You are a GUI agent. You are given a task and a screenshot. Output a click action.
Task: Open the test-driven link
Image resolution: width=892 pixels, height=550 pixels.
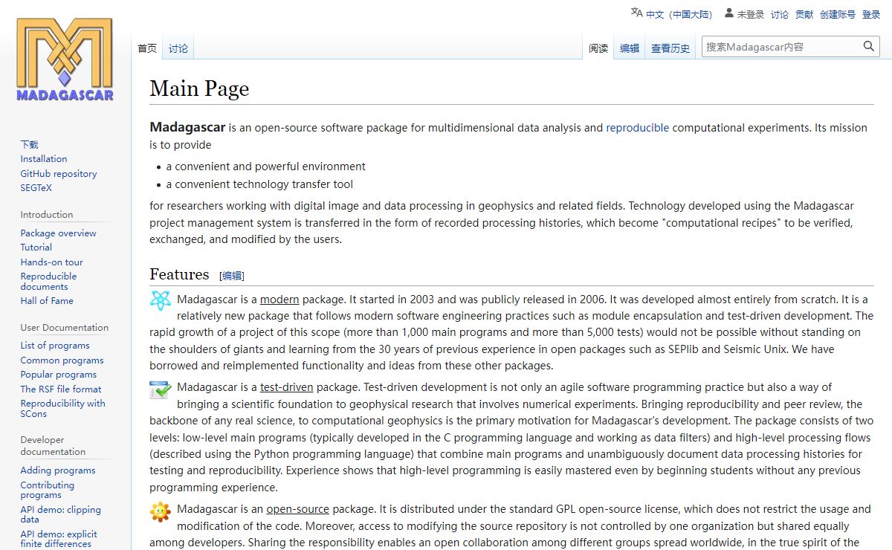pyautogui.click(x=287, y=387)
